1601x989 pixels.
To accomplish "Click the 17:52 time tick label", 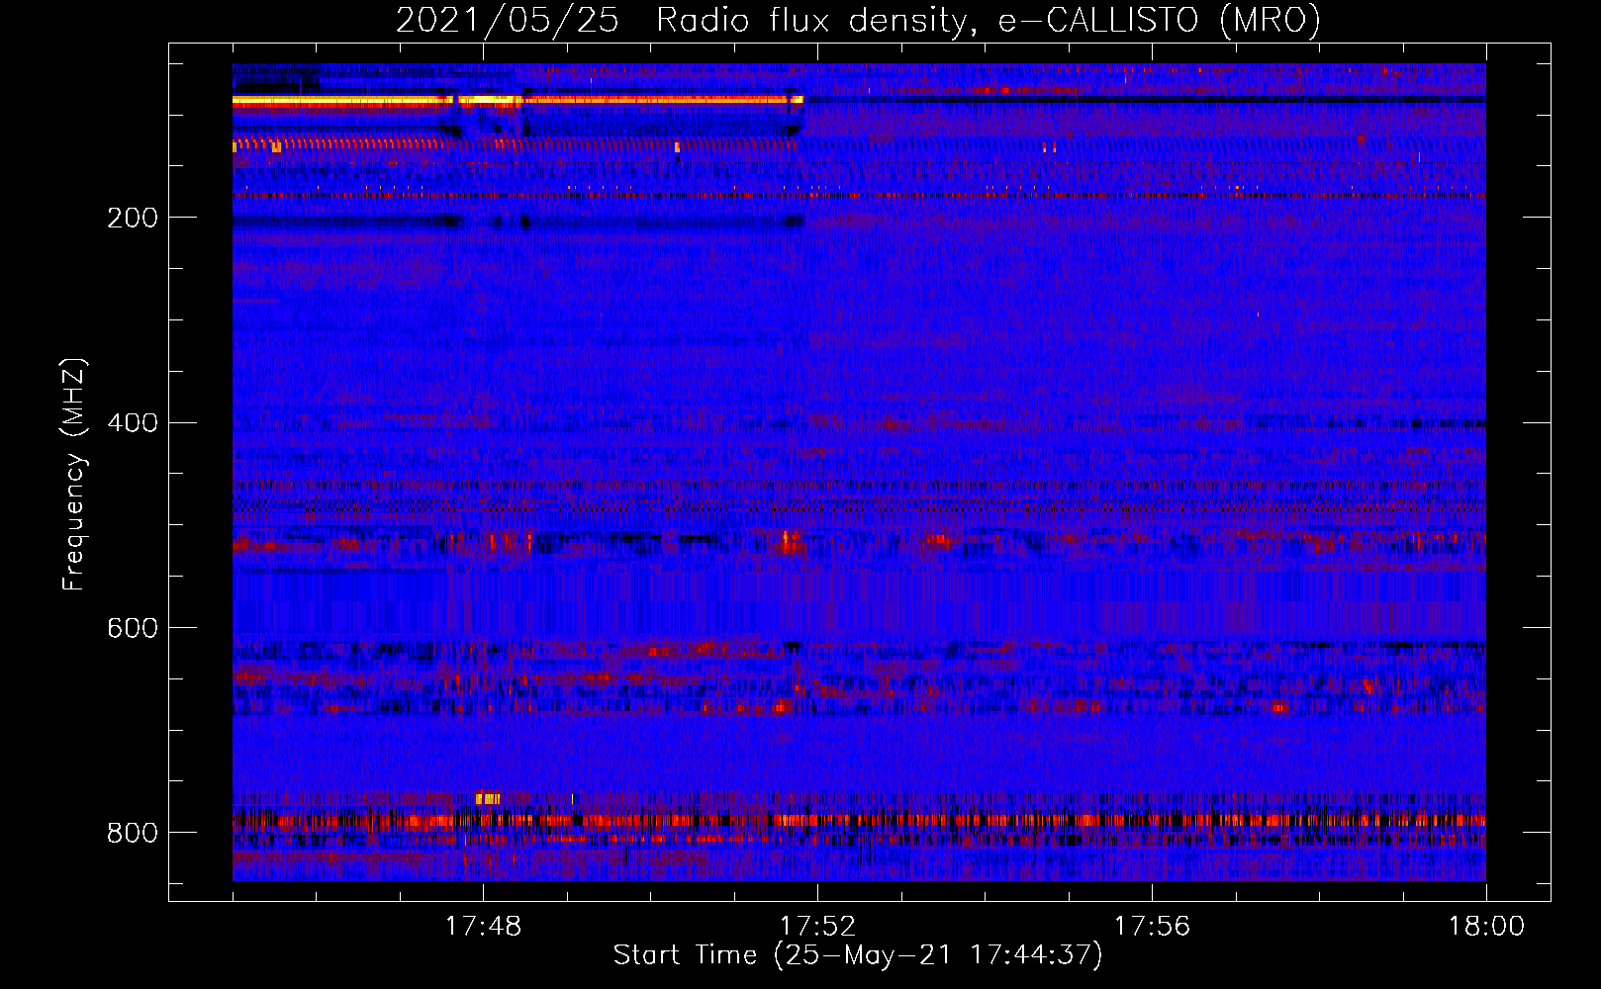I will coord(818,927).
